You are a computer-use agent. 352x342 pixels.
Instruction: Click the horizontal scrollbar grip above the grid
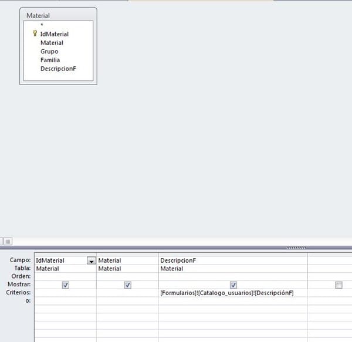coord(8,242)
